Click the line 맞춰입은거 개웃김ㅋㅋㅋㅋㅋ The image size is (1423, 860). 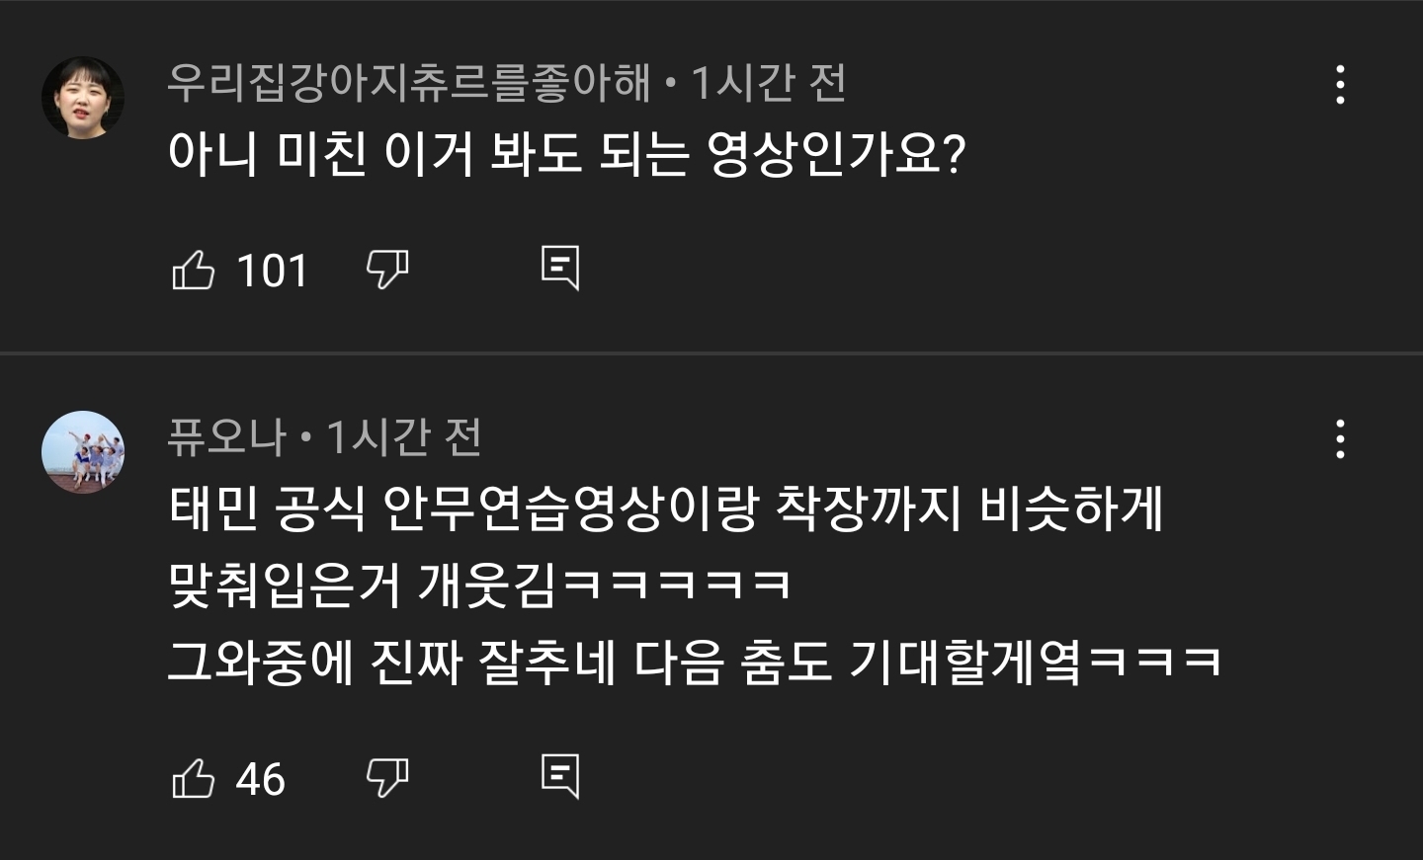click(x=480, y=586)
